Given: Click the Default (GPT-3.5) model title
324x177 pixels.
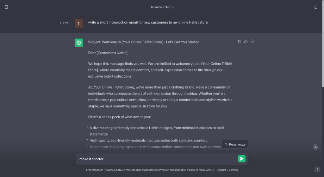Looking at the screenshot, I should tap(161, 7).
